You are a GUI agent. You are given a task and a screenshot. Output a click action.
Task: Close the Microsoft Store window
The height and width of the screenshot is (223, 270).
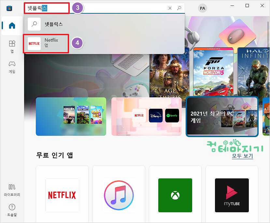tap(262, 6)
